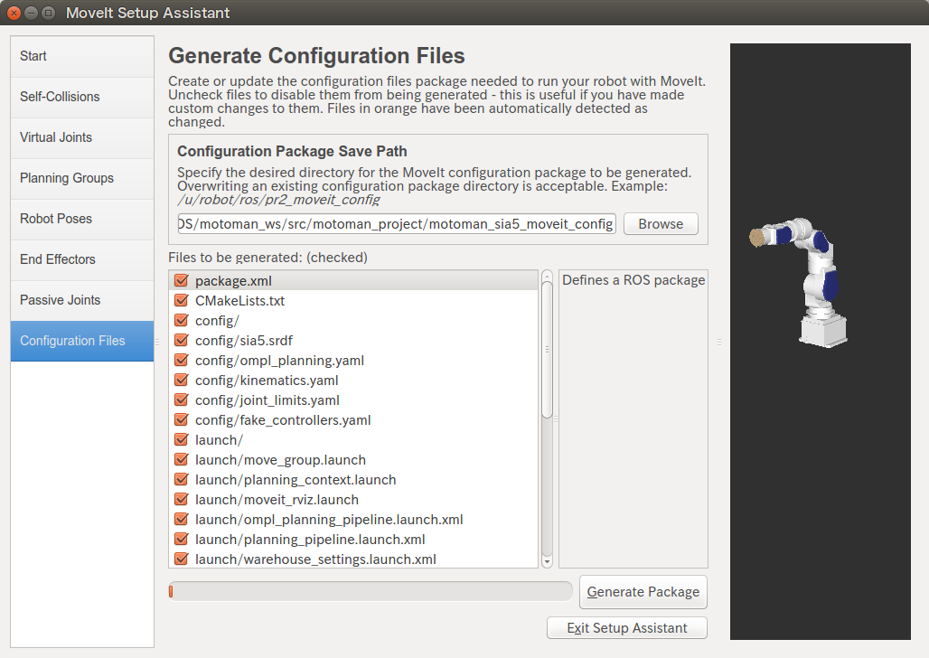The image size is (929, 658).
Task: Select package.xml text in list
Action: point(233,281)
